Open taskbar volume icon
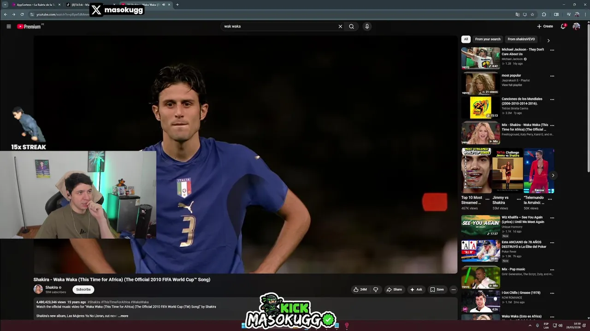590x331 pixels. 560,325
